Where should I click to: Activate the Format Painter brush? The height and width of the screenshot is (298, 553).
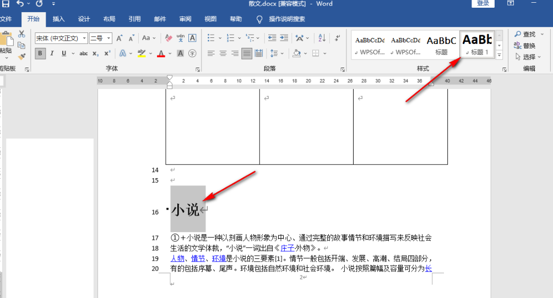click(x=21, y=57)
